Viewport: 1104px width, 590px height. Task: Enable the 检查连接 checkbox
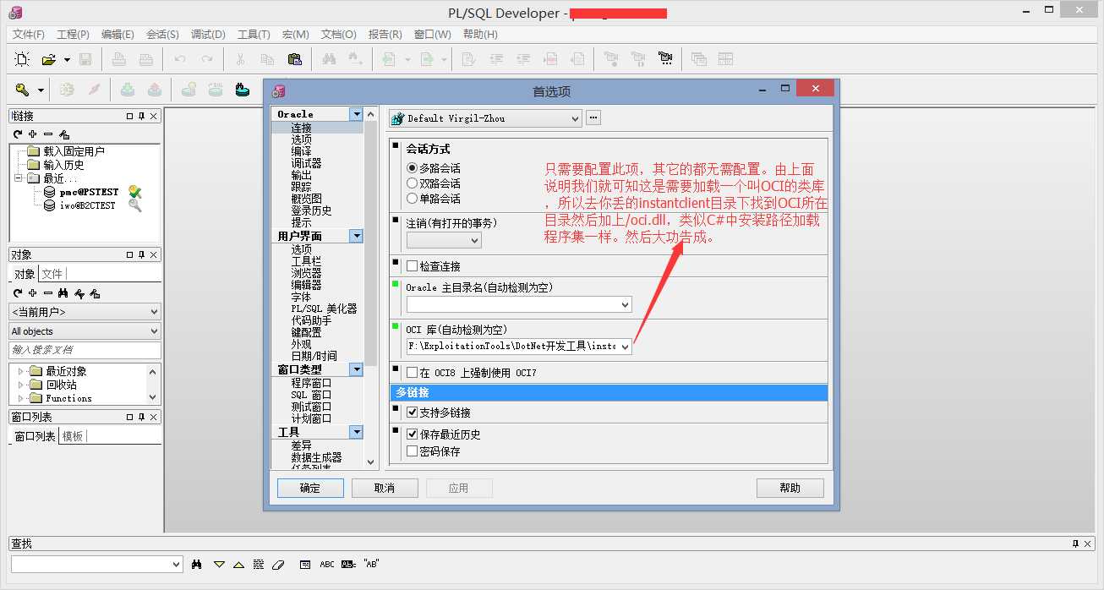pyautogui.click(x=413, y=266)
